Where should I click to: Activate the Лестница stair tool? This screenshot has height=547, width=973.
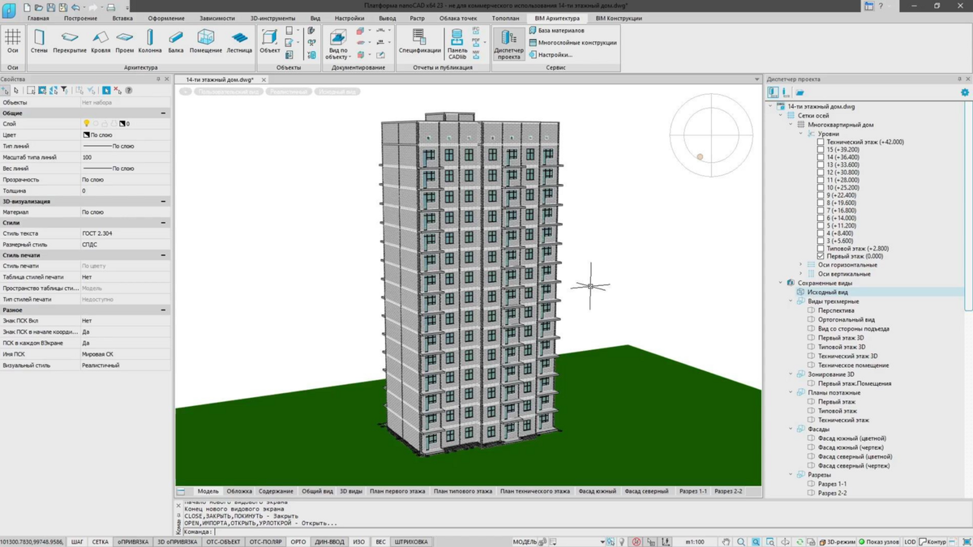239,42
